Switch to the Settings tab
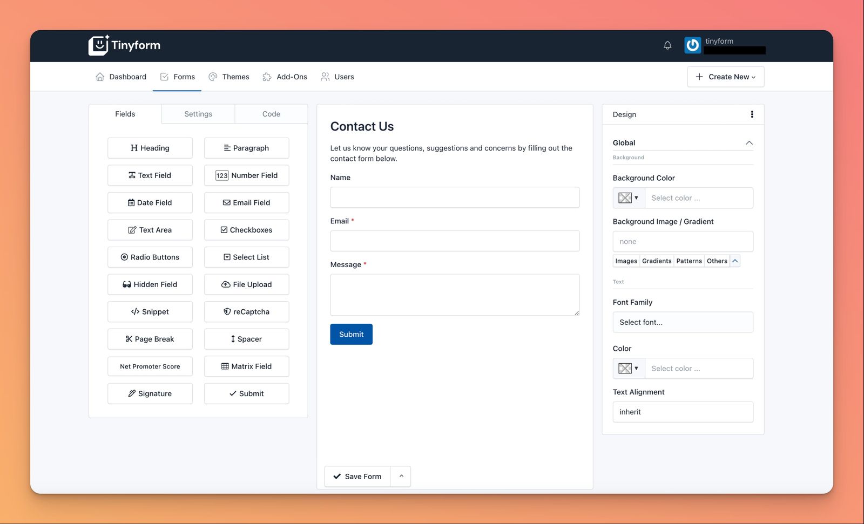 pyautogui.click(x=198, y=114)
